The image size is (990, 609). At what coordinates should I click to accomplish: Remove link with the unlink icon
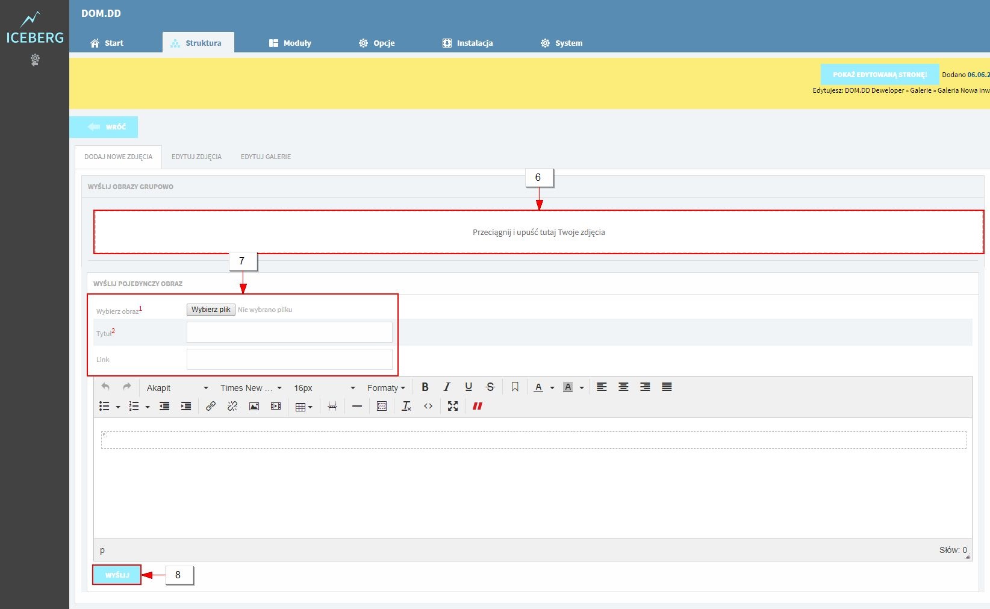pos(232,407)
